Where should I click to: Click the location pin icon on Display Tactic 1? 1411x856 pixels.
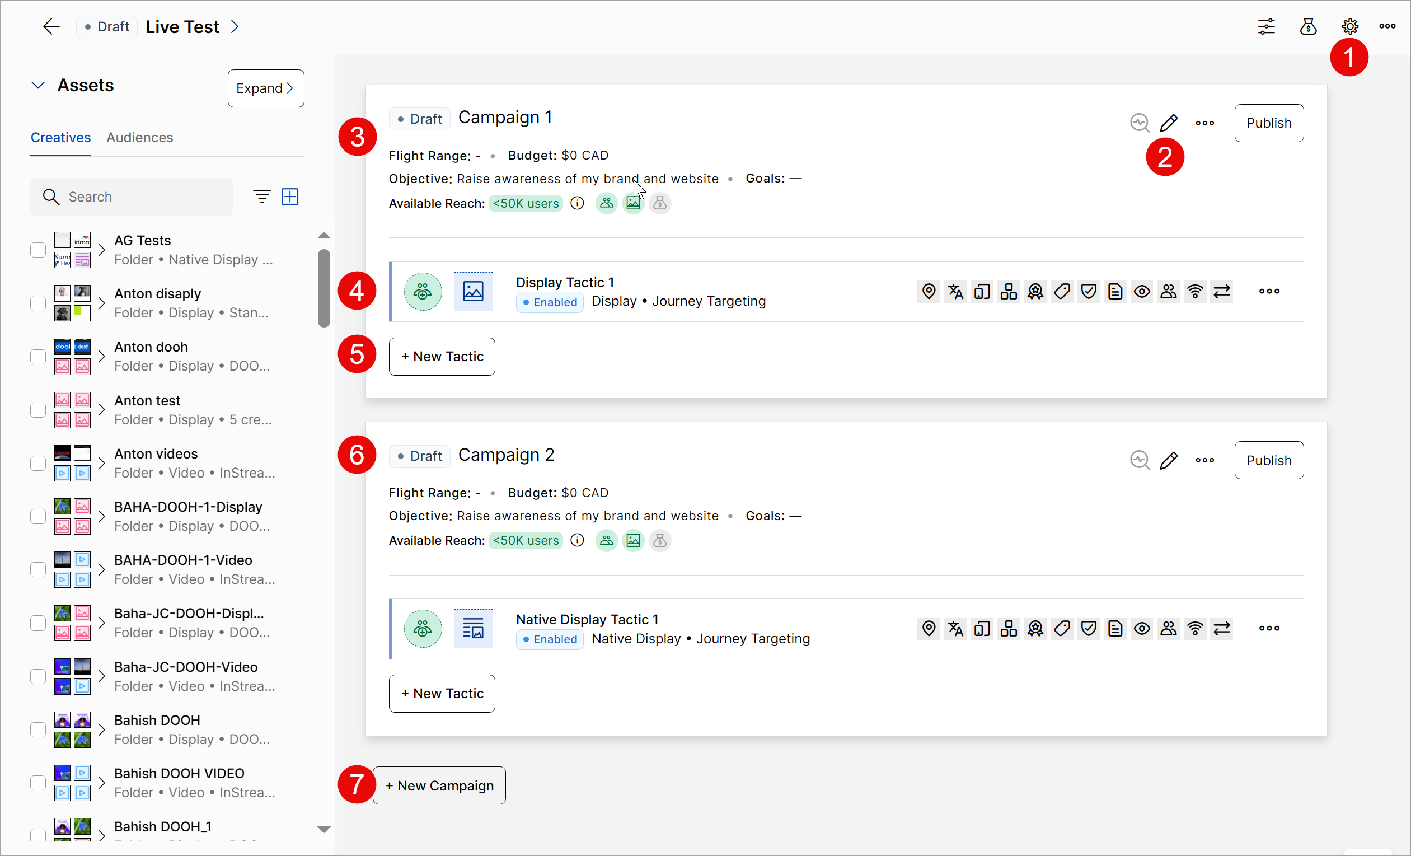pos(929,292)
